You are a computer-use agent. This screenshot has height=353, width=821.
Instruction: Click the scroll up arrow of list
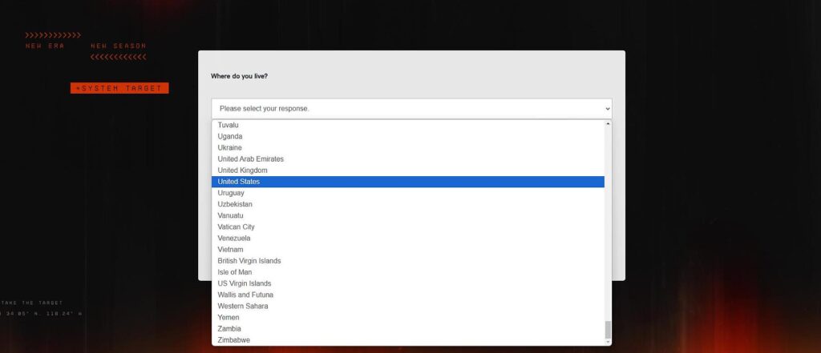[608, 125]
